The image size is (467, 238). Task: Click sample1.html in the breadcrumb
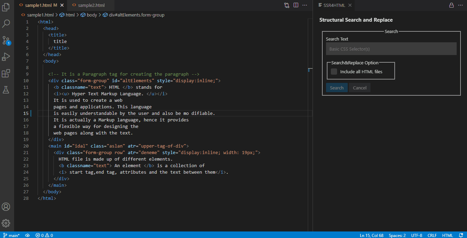[40, 15]
